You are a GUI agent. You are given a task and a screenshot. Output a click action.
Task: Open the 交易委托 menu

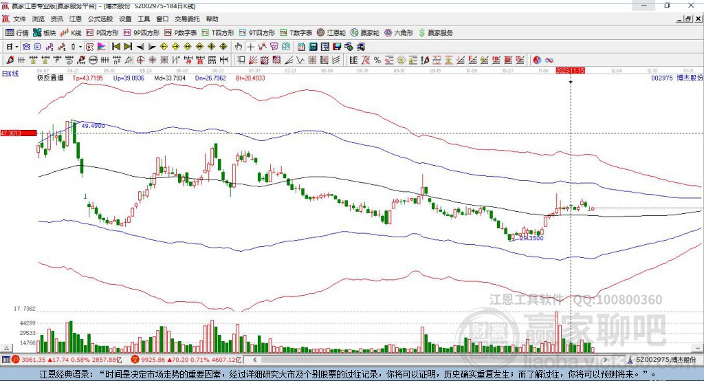(x=187, y=19)
